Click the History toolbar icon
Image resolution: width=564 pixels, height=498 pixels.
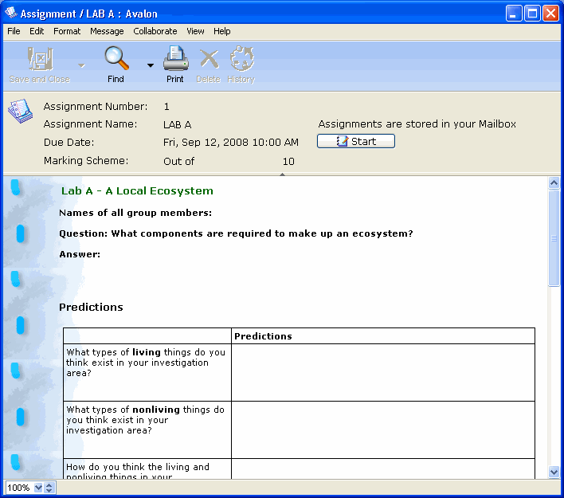tap(241, 59)
